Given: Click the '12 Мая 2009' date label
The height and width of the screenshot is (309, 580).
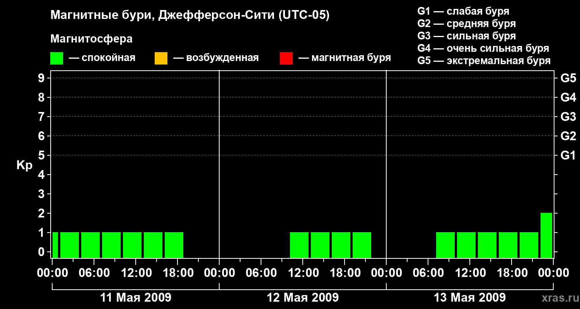Looking at the screenshot, I should 303,297.
